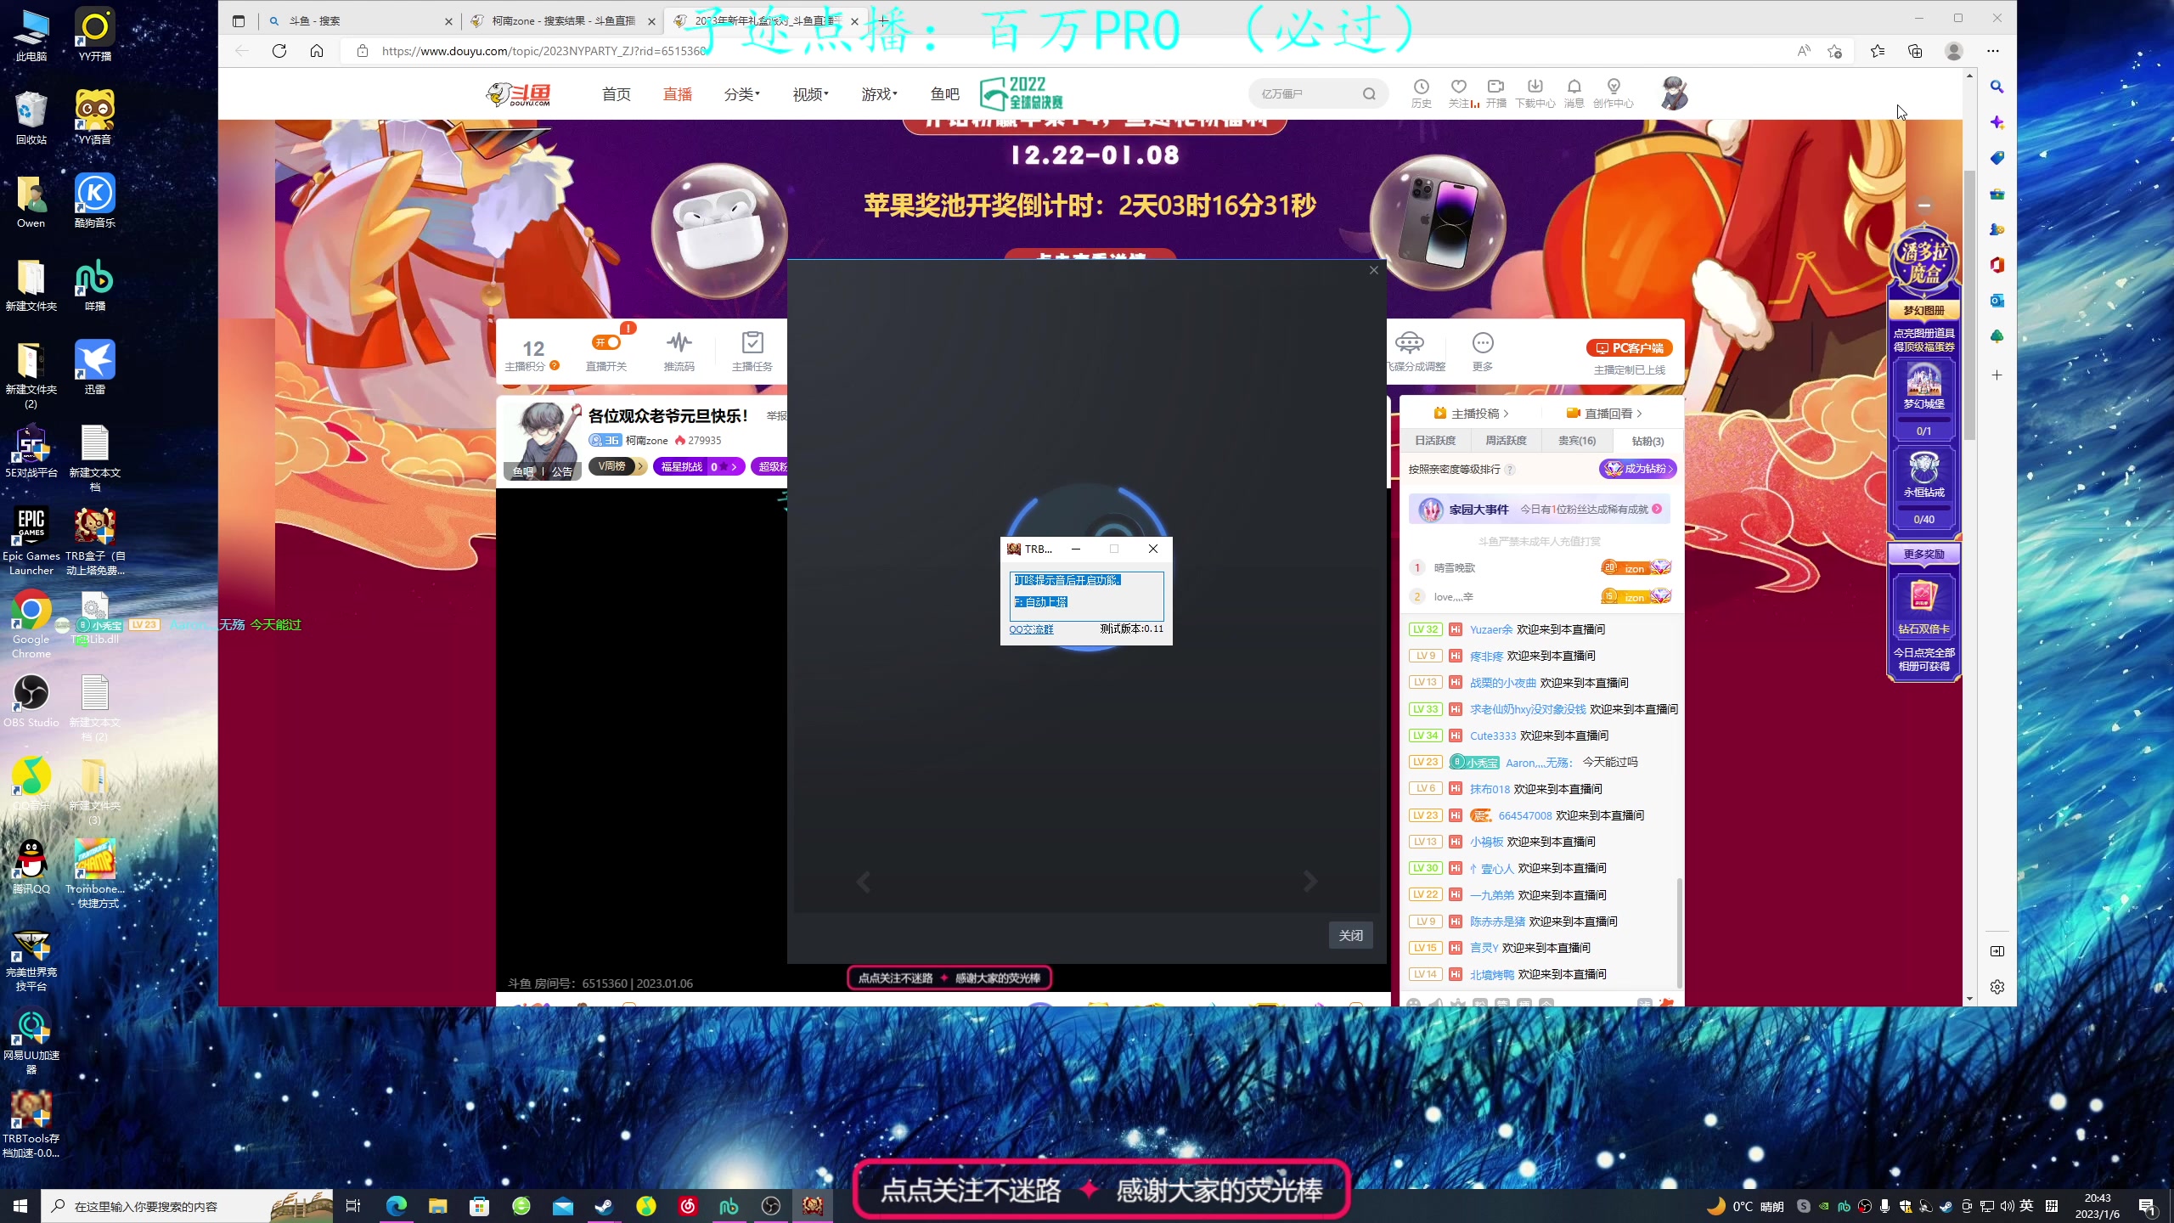Click the Douyu search magnifier icon
This screenshot has height=1223, width=2174.
[x=1369, y=93]
